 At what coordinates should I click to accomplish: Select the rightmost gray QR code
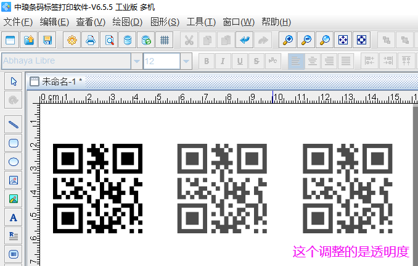coord(348,189)
